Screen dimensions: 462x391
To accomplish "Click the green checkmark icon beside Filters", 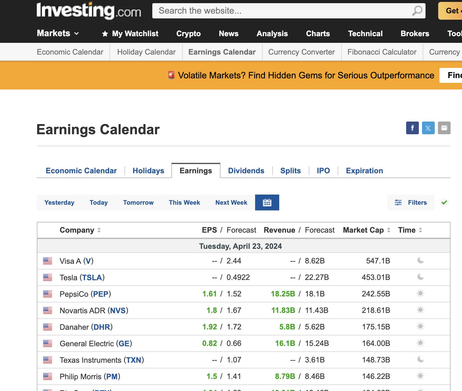I will pyautogui.click(x=444, y=202).
